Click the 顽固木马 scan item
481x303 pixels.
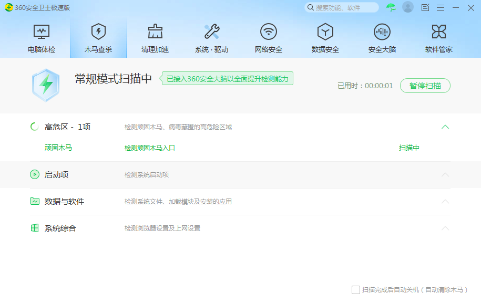58,148
